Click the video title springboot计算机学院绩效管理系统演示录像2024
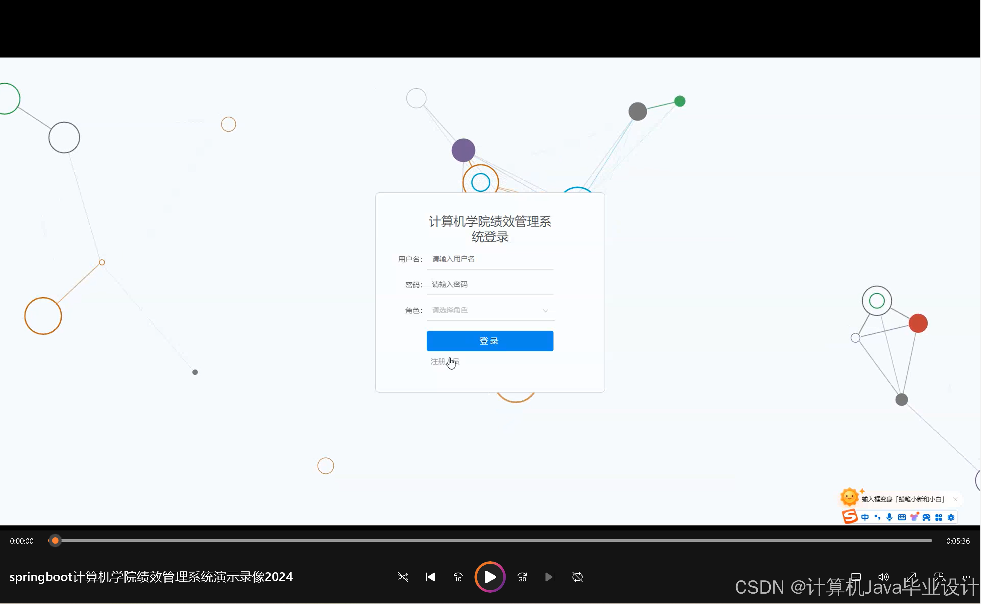This screenshot has height=604, width=981. click(151, 577)
